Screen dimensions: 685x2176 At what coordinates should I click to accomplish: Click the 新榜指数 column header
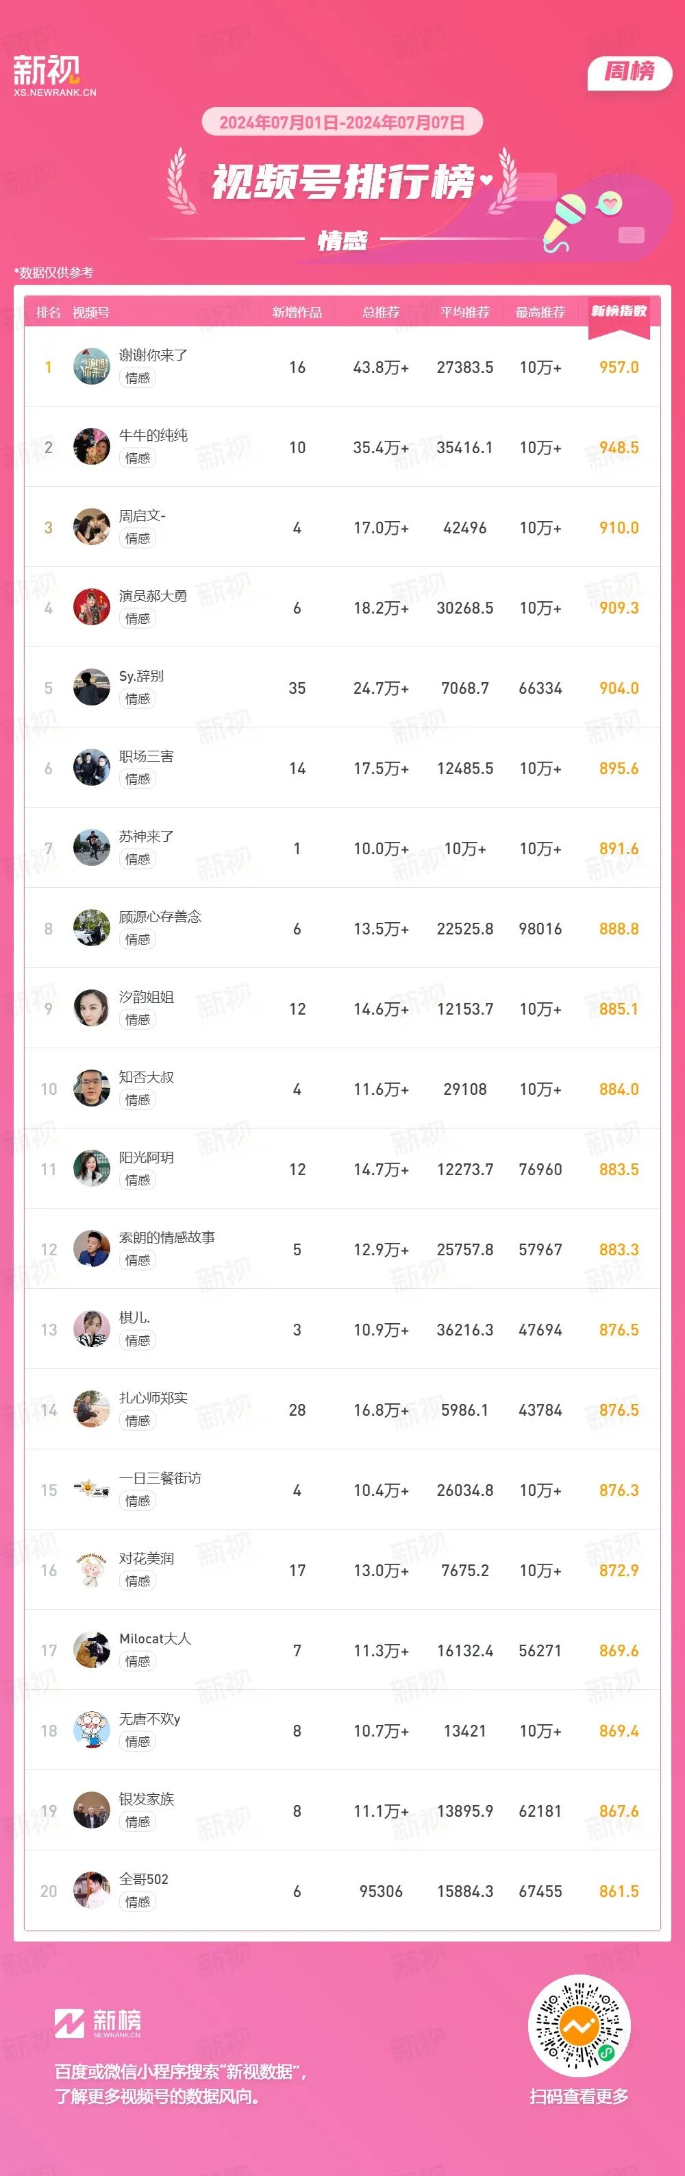[x=619, y=313]
